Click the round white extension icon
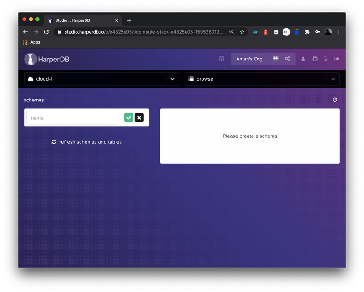This screenshot has height=292, width=364. (x=286, y=32)
